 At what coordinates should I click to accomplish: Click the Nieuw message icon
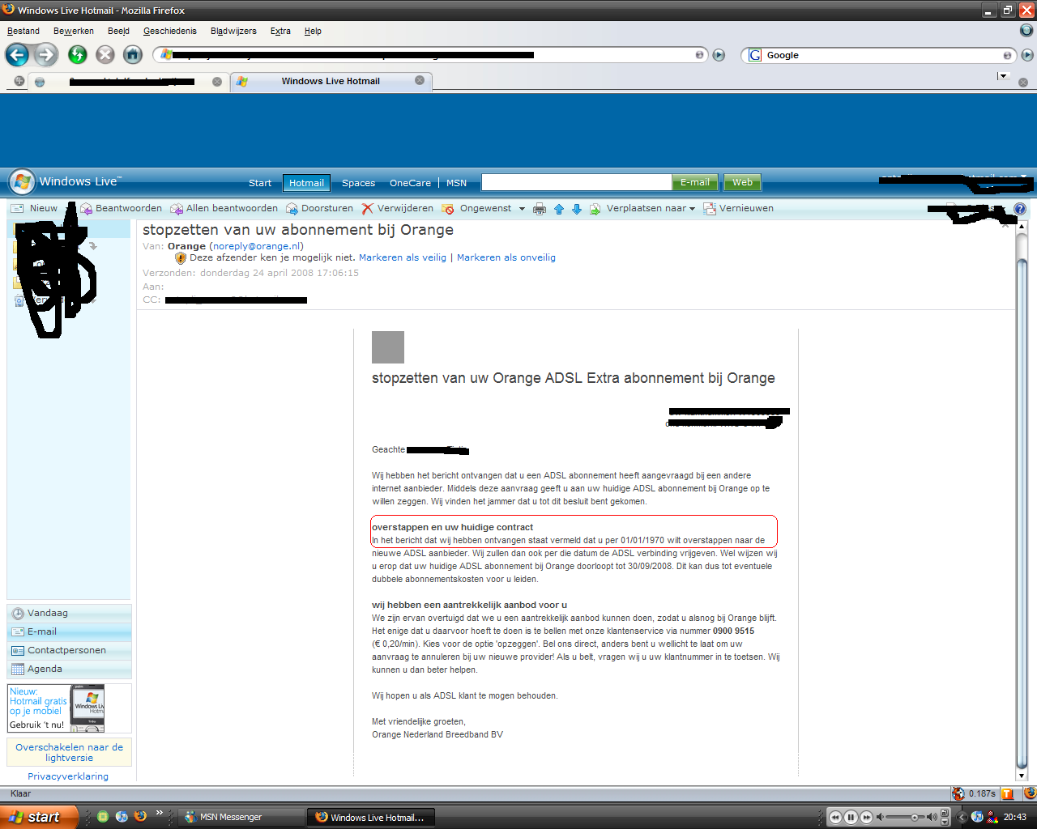click(x=17, y=208)
